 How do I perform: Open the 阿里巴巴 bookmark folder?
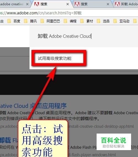[x=50, y=21]
